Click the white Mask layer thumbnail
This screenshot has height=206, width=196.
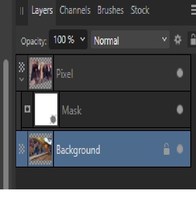46,109
